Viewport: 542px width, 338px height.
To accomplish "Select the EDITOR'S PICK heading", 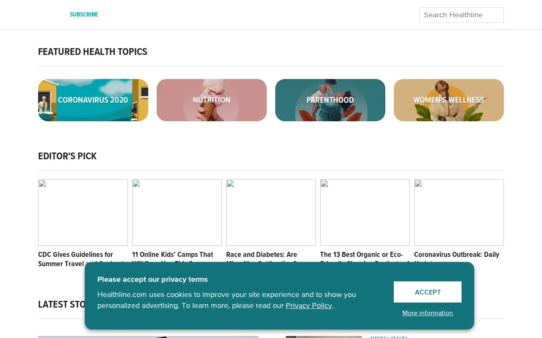I will [x=67, y=156].
